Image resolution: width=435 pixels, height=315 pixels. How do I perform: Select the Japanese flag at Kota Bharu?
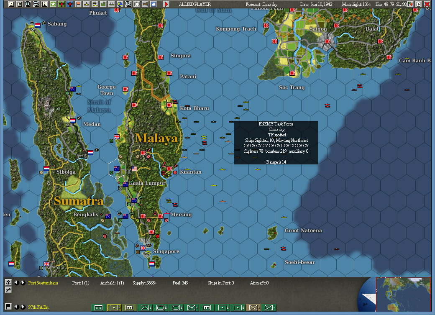pyautogui.click(x=169, y=105)
